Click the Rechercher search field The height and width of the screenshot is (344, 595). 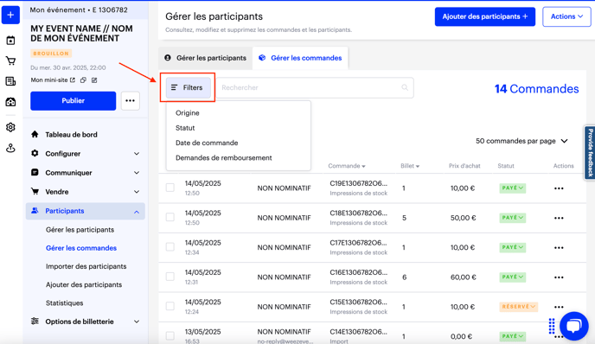(x=315, y=87)
